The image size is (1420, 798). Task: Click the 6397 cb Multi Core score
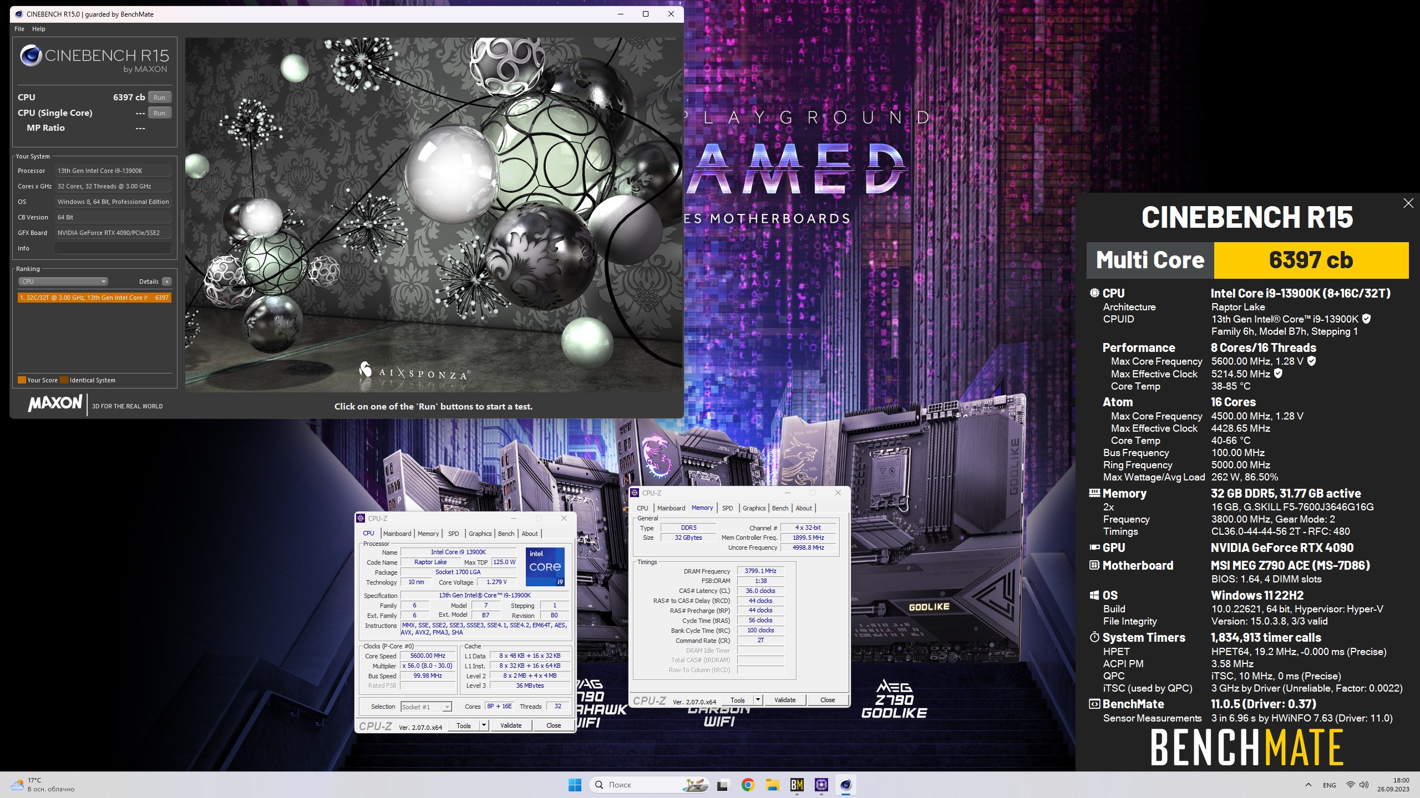tap(1311, 260)
